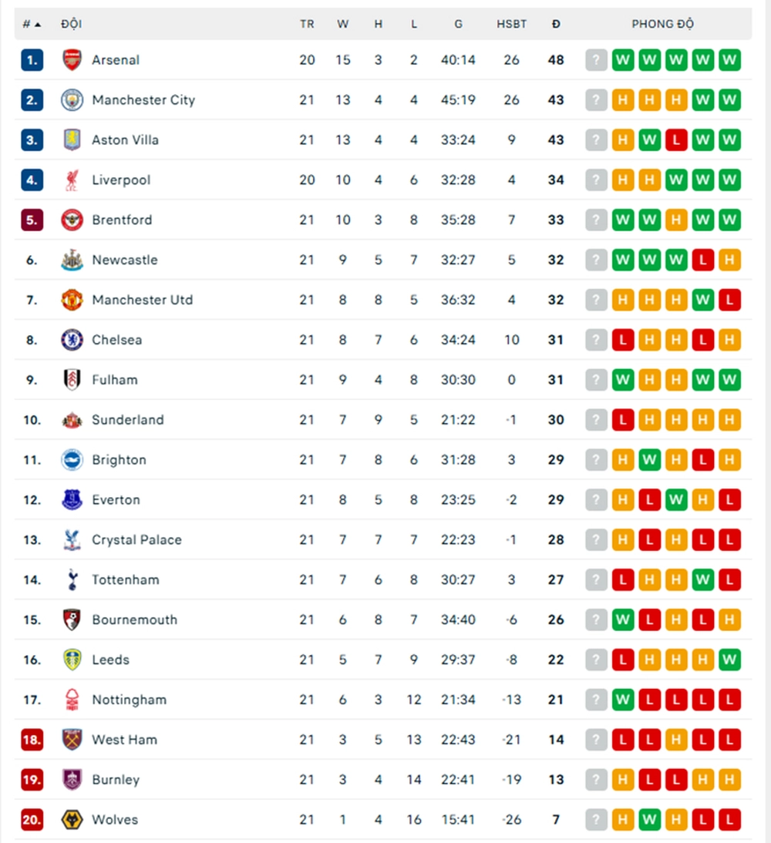Click the Newcastle club crest

tap(70, 260)
